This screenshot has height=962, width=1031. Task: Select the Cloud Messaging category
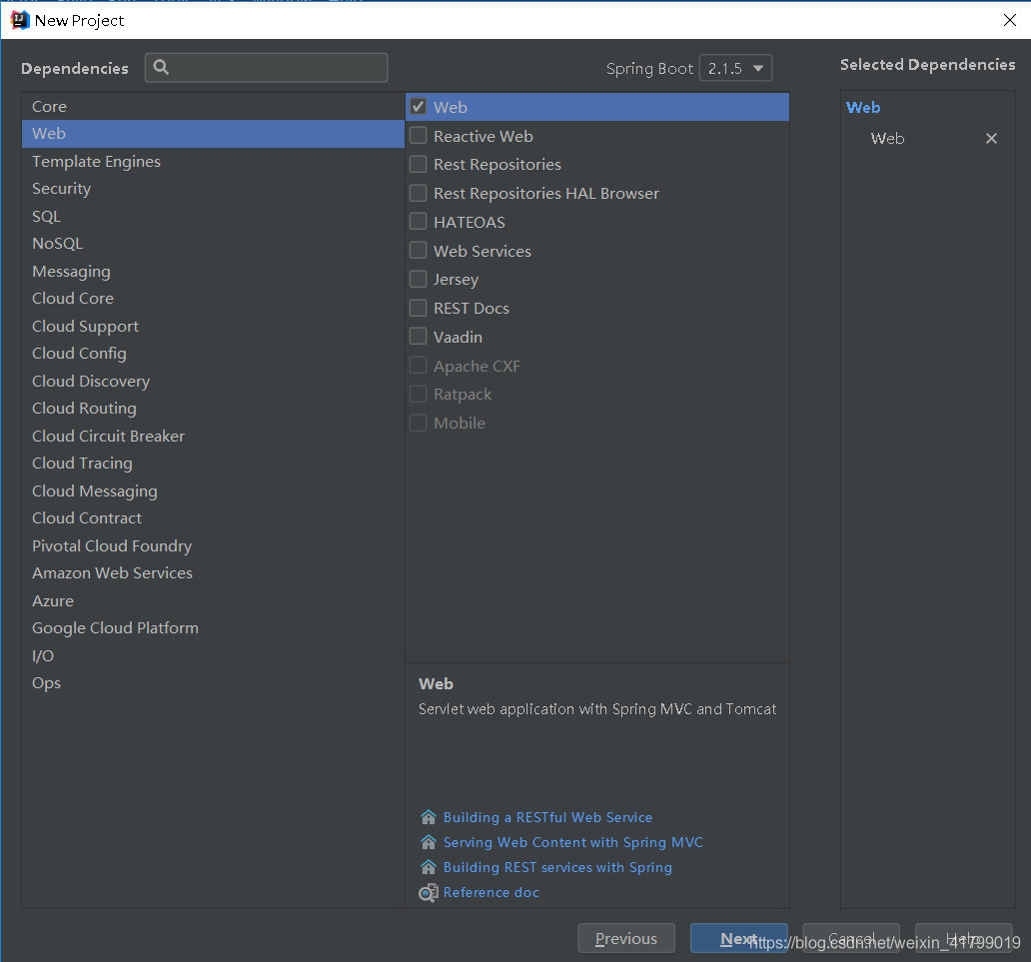tap(213, 490)
